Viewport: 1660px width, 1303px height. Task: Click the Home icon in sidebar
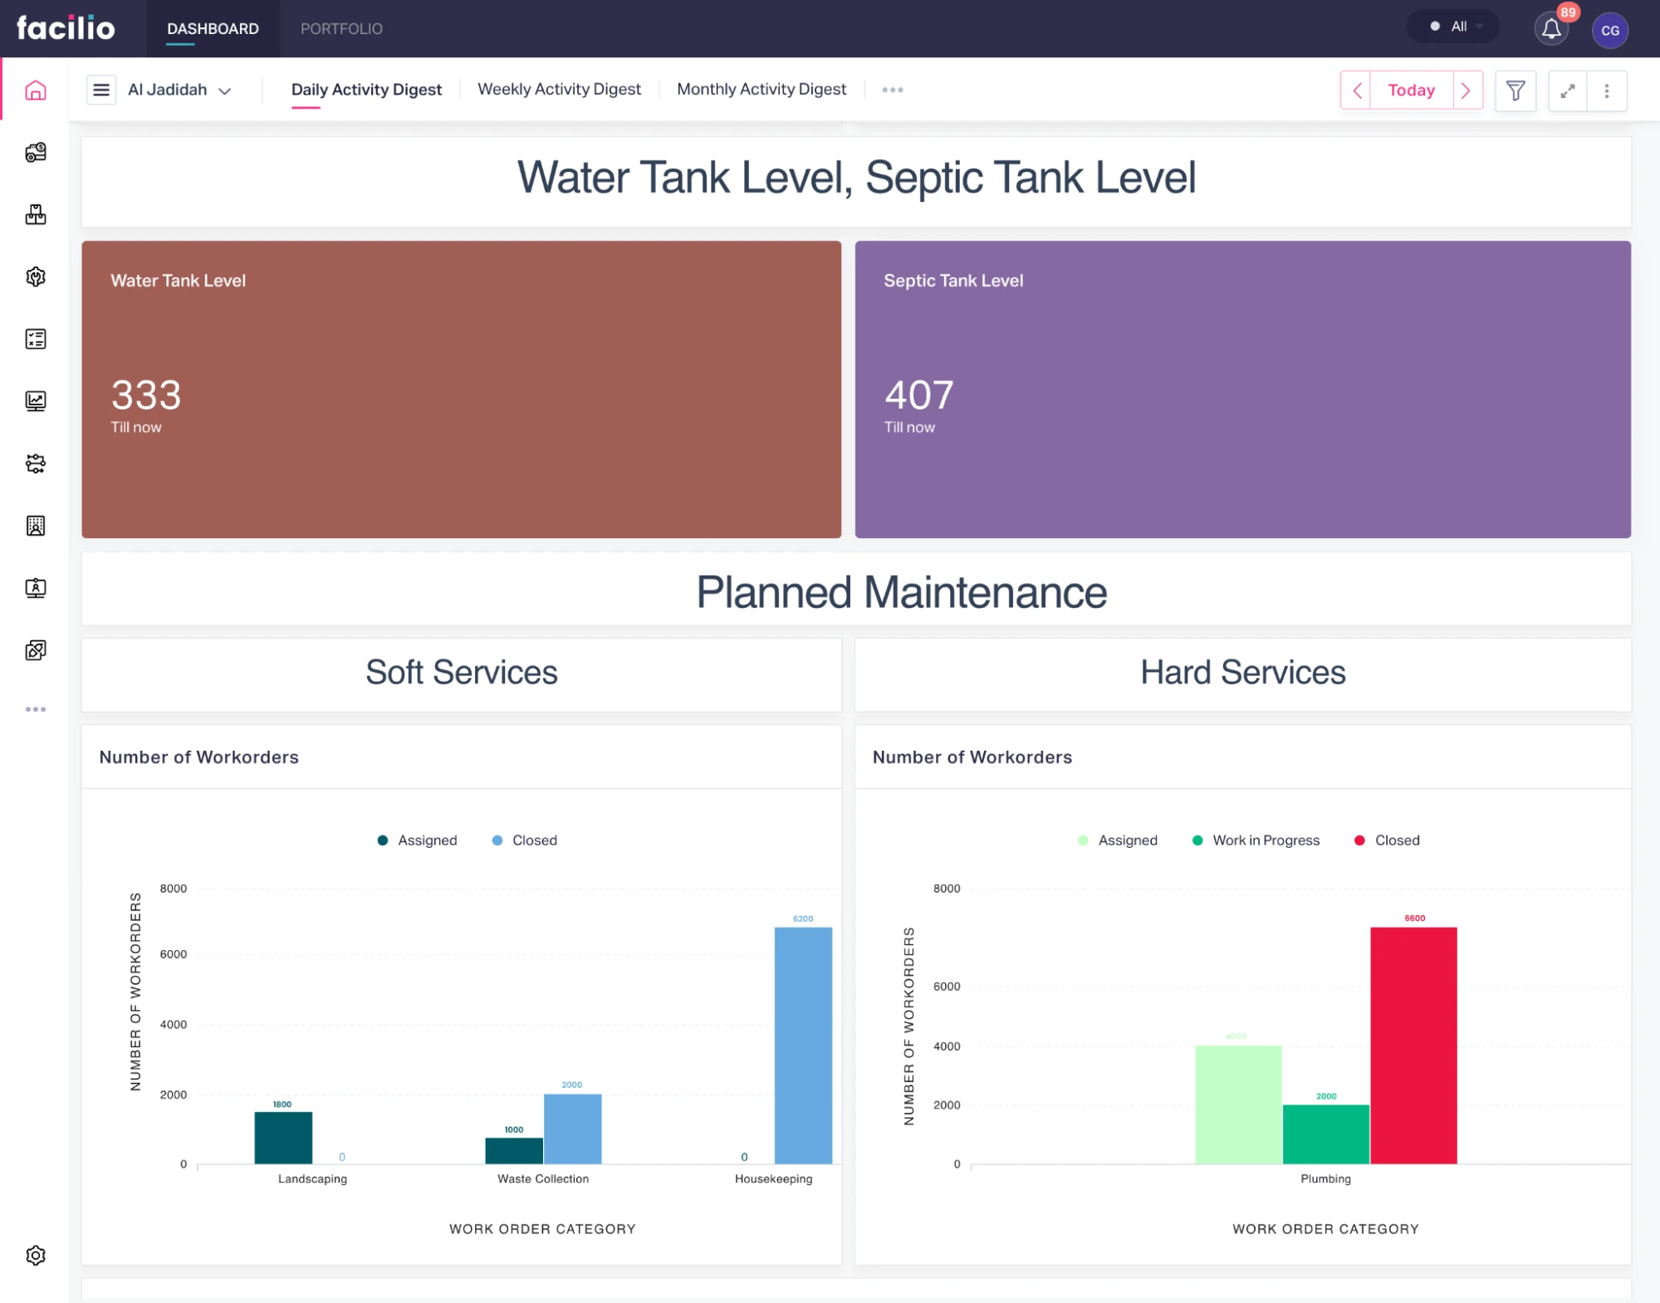point(35,91)
